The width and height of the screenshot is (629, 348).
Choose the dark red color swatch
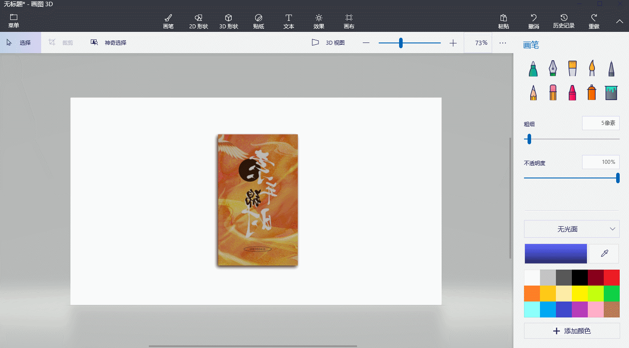[x=596, y=278]
